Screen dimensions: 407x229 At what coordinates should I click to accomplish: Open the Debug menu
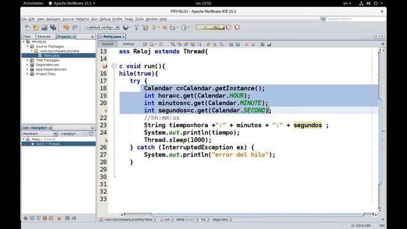(x=105, y=19)
